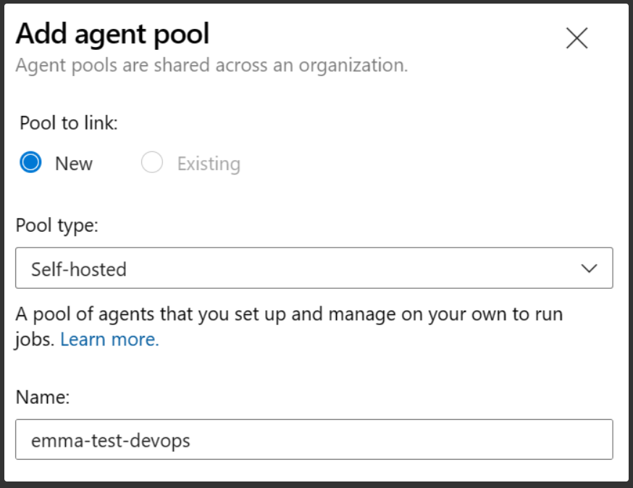The height and width of the screenshot is (488, 633).
Task: Open the Learn more link
Action: click(110, 340)
